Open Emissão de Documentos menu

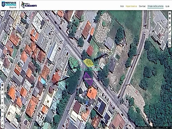(156, 6)
